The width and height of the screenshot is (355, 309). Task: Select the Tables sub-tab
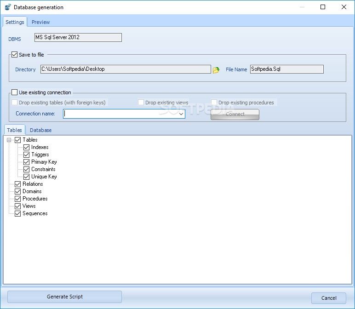click(x=14, y=130)
